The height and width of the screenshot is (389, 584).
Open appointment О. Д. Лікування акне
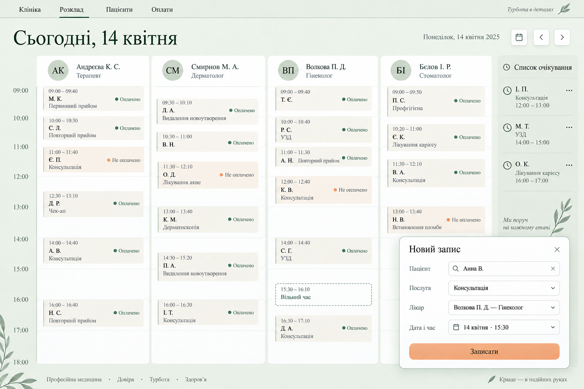[208, 175]
